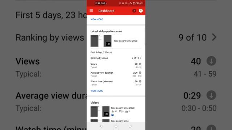Tap the Watch time indicator icon
Viewport: 232px width, 130px height.
tap(140, 81)
